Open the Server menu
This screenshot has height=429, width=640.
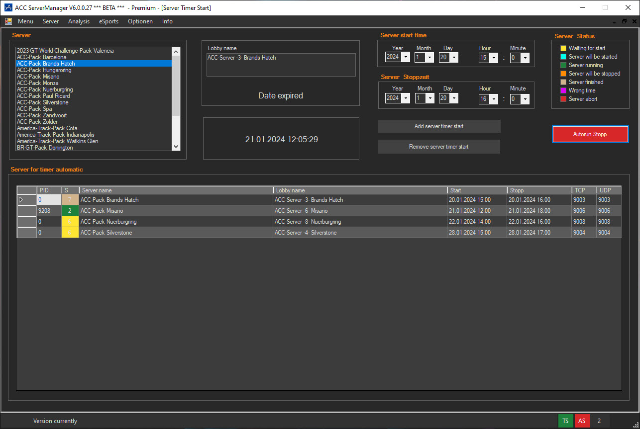coord(51,21)
